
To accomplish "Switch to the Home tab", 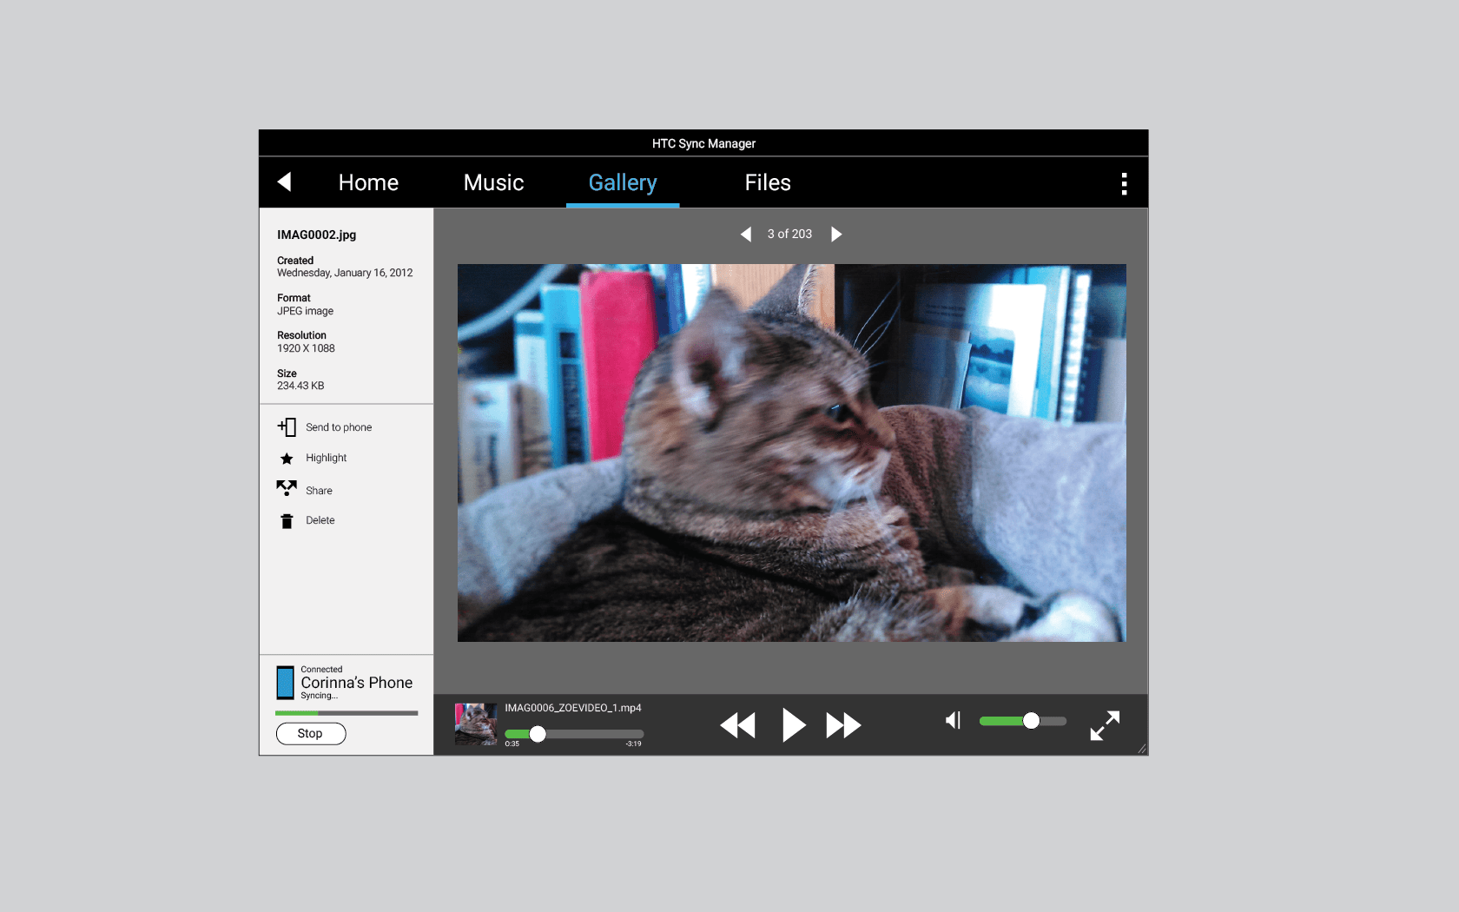I will tap(368, 182).
